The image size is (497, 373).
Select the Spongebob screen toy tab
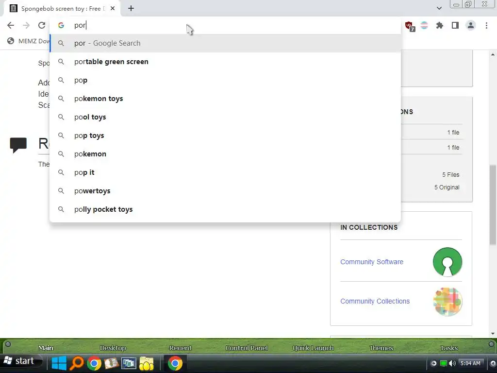tap(62, 9)
